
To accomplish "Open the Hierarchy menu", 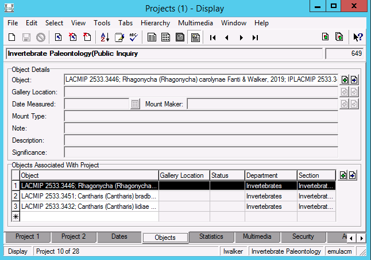I will [x=155, y=23].
